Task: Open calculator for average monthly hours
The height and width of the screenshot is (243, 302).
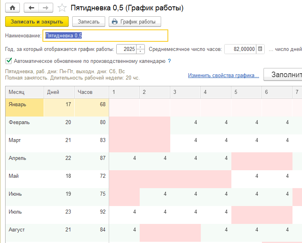Action: (x=260, y=49)
